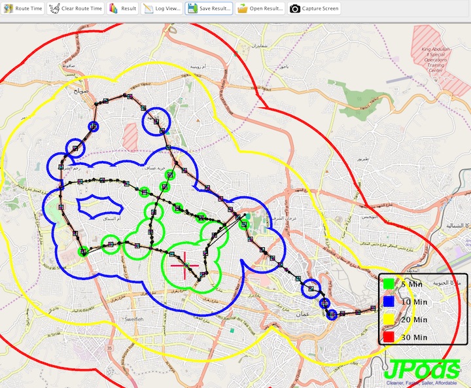Click the "20 Min" legend text
The width and height of the screenshot is (471, 388).
[x=415, y=319]
